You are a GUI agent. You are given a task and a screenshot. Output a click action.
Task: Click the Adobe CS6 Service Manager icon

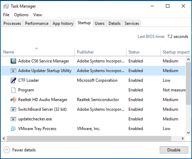tap(13, 61)
